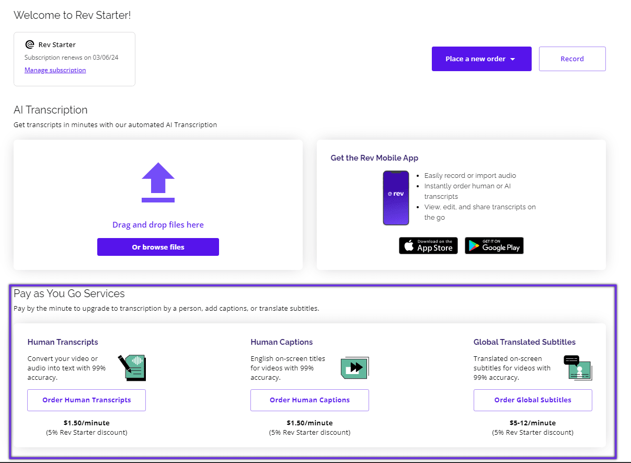Click the Human Transcripts card title
Screen dimensions: 631x463
click(63, 342)
